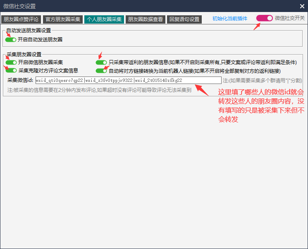Click the 采集朋友圈设置 group heading
Image resolution: width=308 pixels, height=249 pixels.
pos(24,54)
